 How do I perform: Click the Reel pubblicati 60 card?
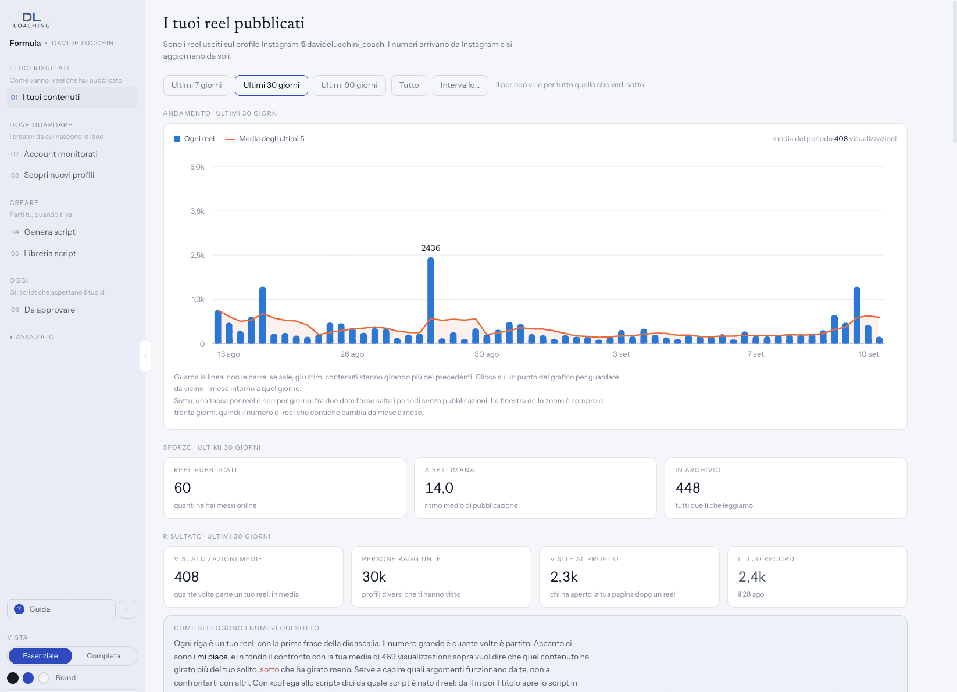(285, 488)
